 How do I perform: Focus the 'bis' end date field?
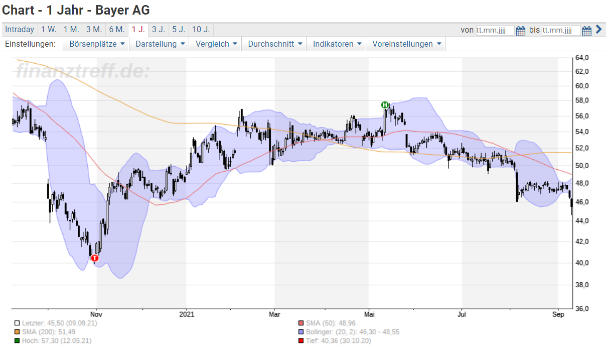[x=561, y=31]
